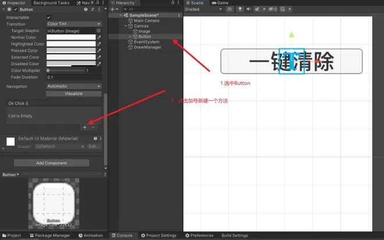Click the Add Component button
384x240 pixels.
tap(51, 163)
